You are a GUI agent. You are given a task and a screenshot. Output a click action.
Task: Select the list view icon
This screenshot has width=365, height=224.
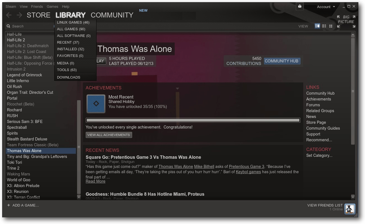click(x=324, y=26)
